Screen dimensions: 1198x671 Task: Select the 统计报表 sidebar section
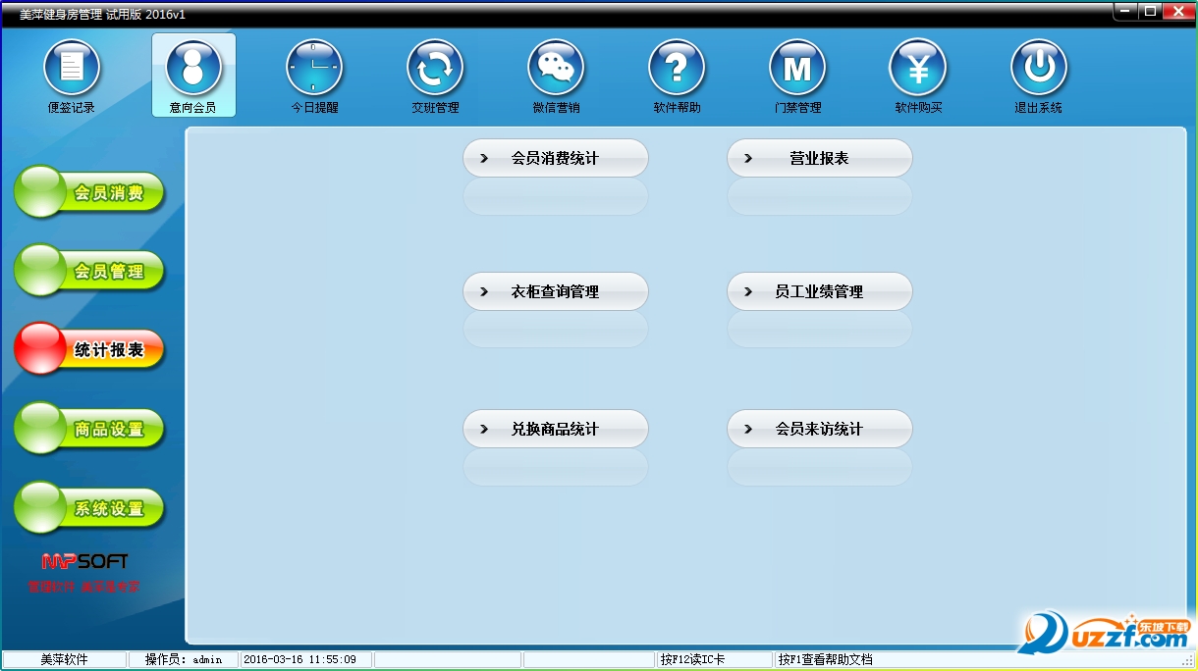click(89, 349)
